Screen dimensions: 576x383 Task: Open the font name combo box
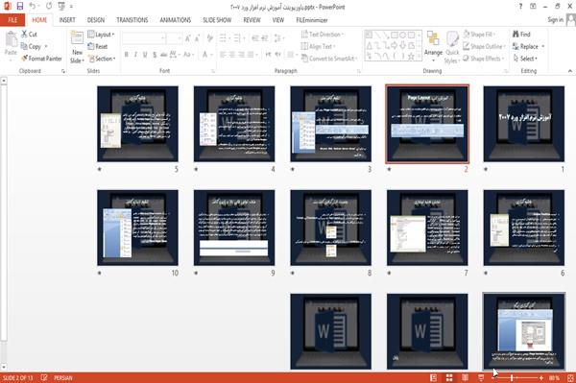coord(143,38)
